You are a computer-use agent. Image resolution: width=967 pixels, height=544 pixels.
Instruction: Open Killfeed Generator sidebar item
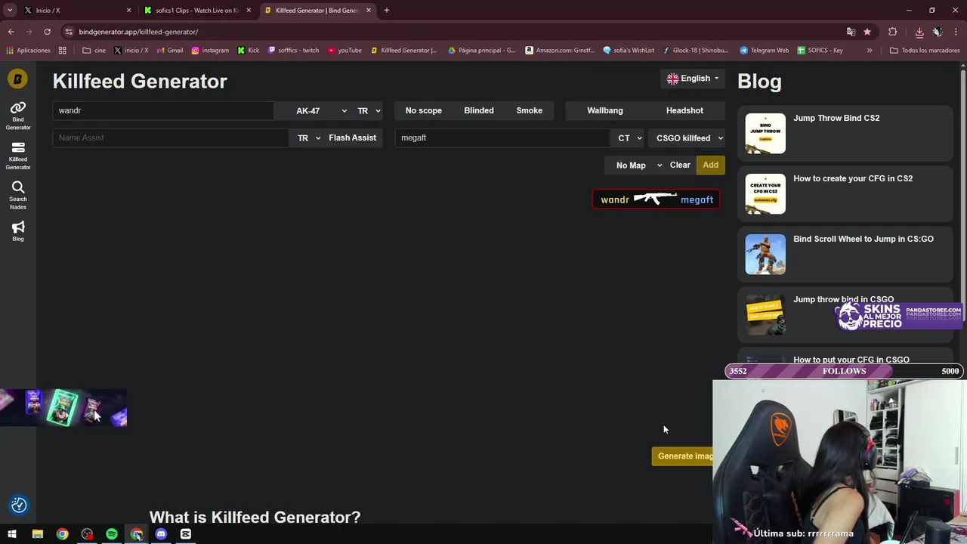click(18, 155)
